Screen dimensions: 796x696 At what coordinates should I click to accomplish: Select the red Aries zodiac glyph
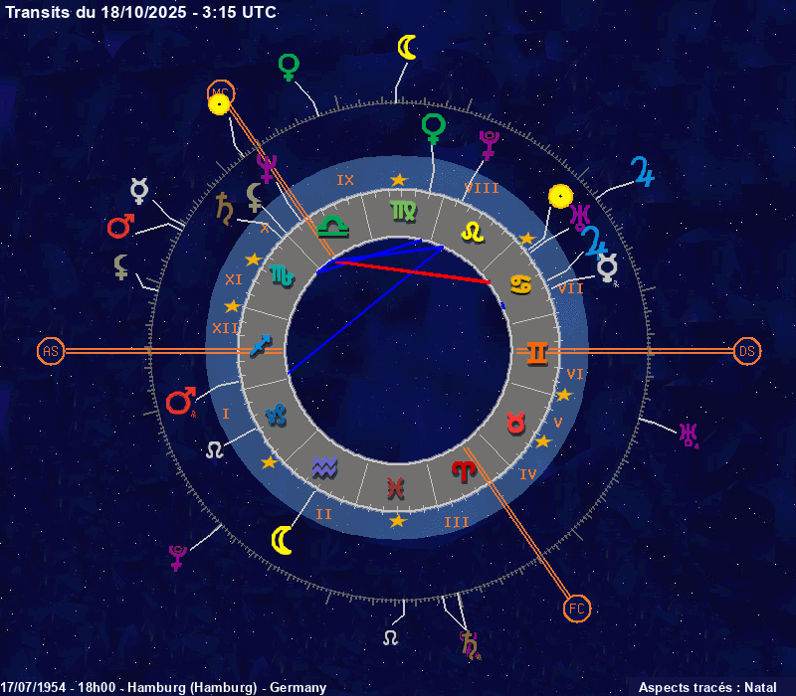point(465,469)
